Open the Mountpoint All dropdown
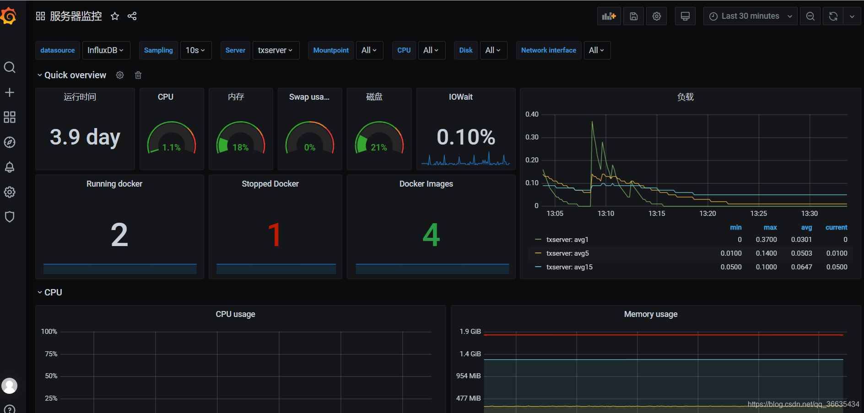Viewport: 864px width, 413px height. pos(369,50)
